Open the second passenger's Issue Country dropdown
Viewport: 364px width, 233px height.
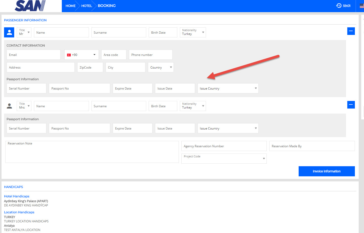[x=228, y=128]
